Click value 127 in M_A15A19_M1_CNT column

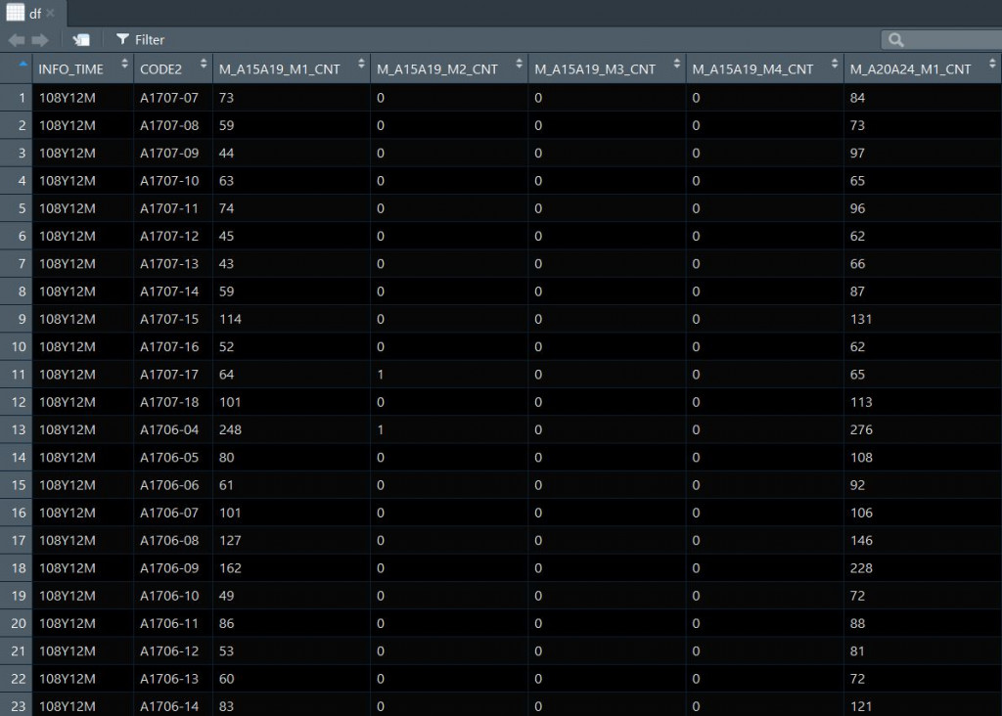230,540
